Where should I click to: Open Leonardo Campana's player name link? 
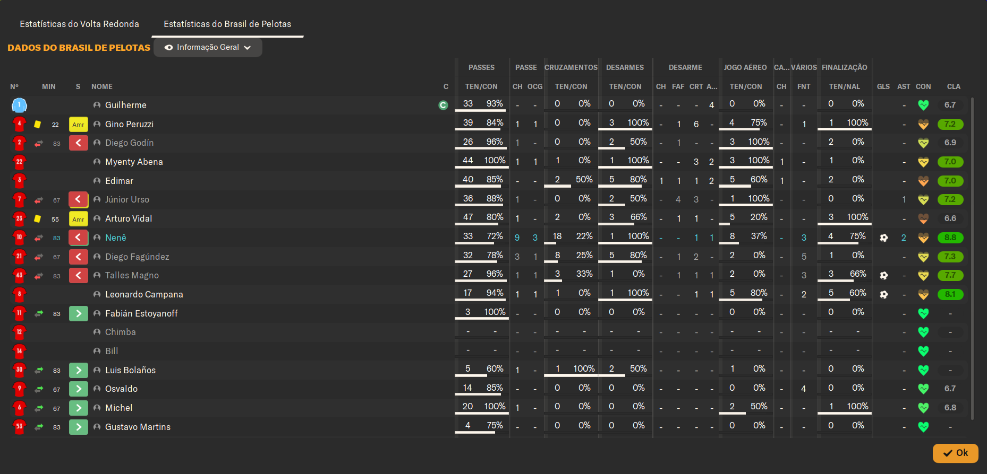pos(144,294)
